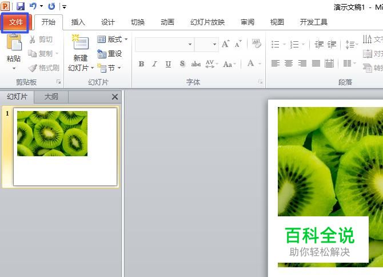Toggle Underline formatting
The height and width of the screenshot is (277, 383).
[x=168, y=64]
